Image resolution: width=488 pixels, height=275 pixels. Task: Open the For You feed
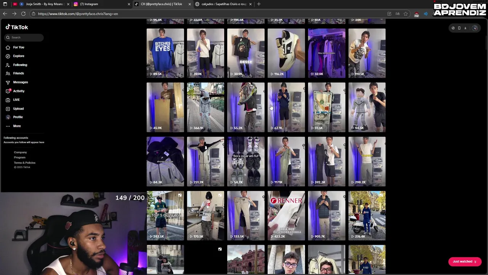click(15, 47)
